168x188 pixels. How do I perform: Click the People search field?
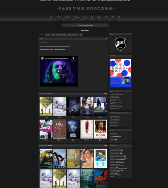pos(67,20)
